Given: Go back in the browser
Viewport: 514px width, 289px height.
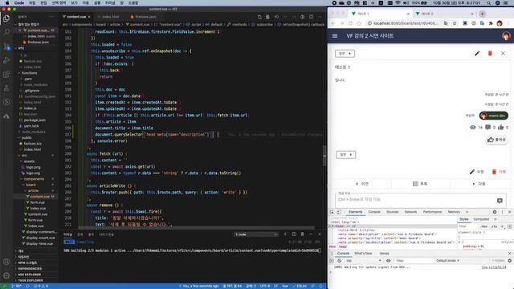Looking at the screenshot, I should 333,23.
